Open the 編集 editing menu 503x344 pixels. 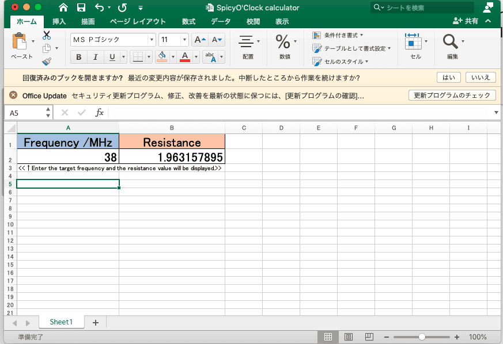click(x=453, y=47)
